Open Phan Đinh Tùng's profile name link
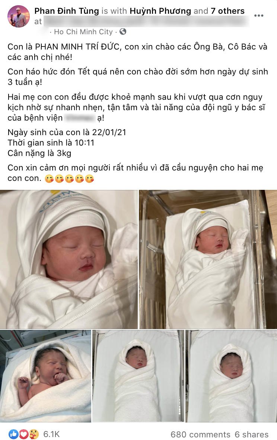277x440 pixels. (x=67, y=11)
